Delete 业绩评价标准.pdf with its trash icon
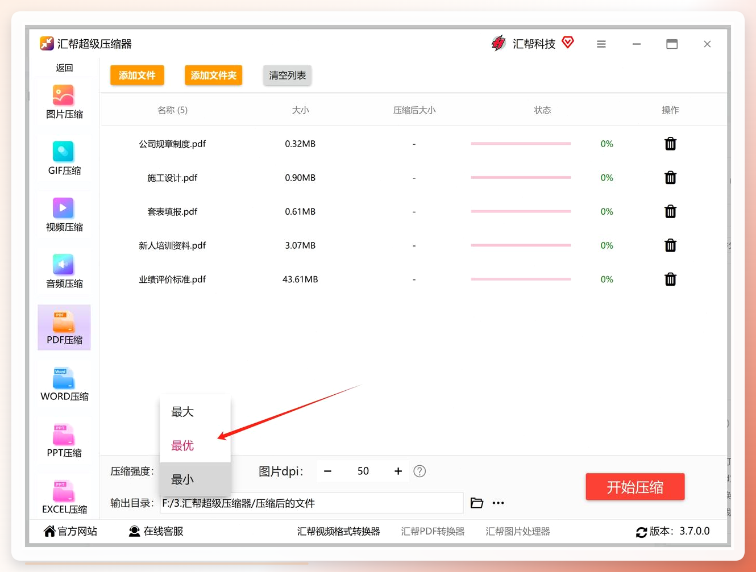 pyautogui.click(x=671, y=279)
